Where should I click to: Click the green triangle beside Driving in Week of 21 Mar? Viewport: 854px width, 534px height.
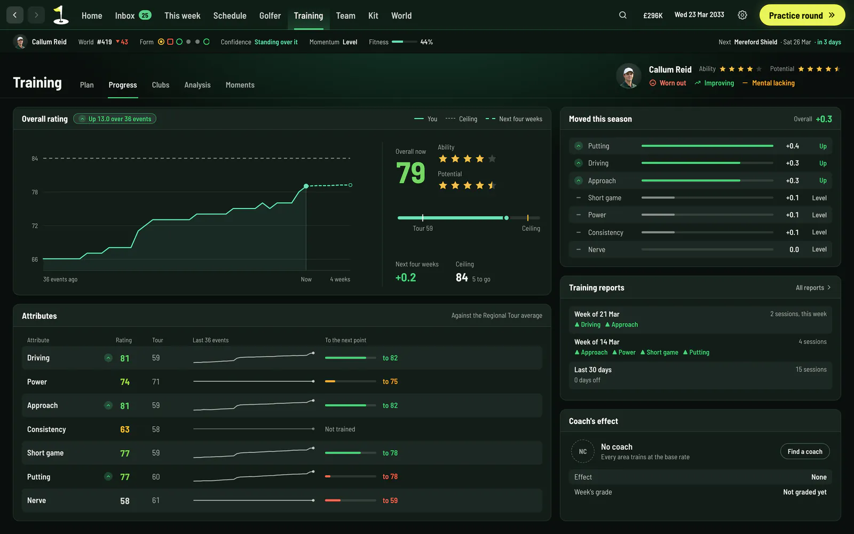[577, 325]
